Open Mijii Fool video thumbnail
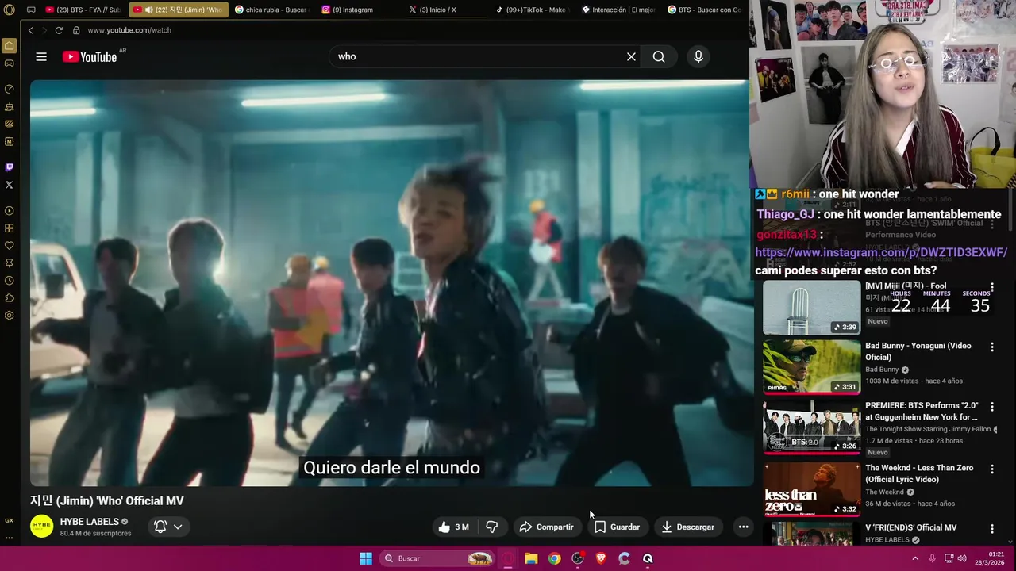This screenshot has height=571, width=1016. (811, 308)
